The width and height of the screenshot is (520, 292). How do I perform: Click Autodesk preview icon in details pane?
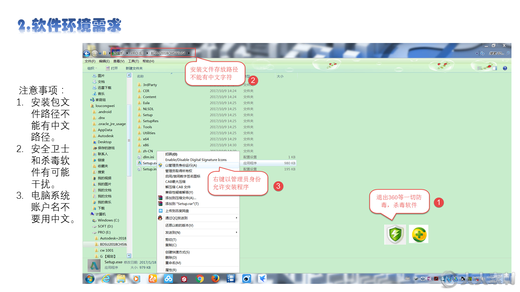click(95, 265)
